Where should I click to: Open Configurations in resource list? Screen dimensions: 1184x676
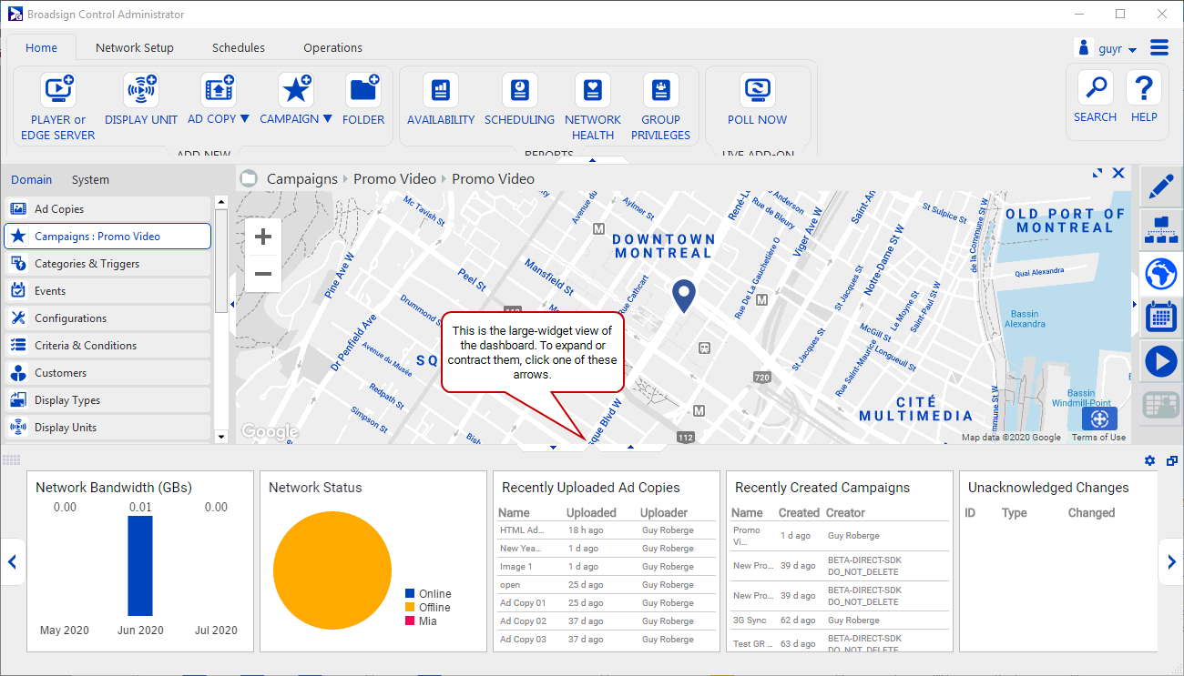(107, 318)
